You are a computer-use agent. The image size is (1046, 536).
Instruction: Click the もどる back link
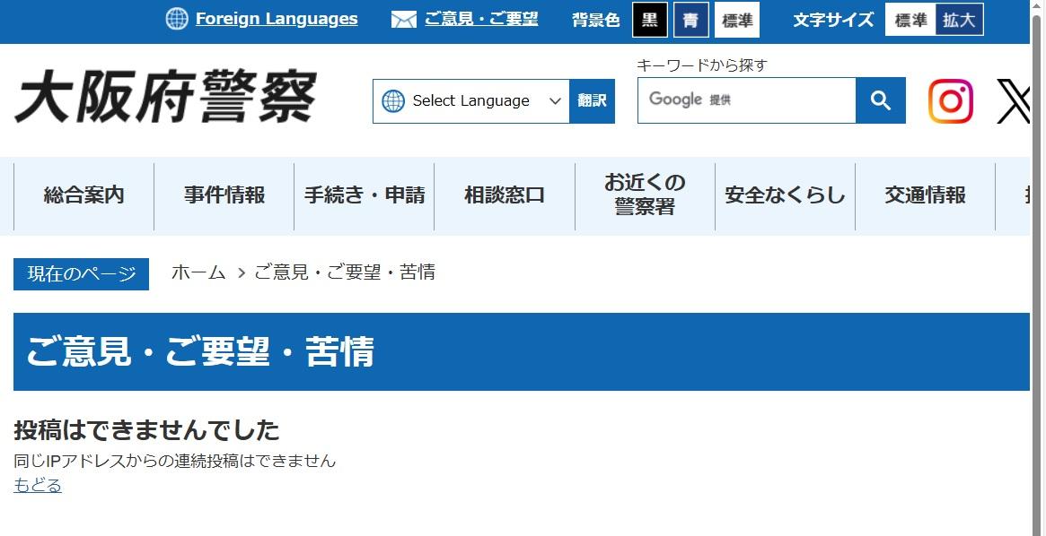point(38,485)
